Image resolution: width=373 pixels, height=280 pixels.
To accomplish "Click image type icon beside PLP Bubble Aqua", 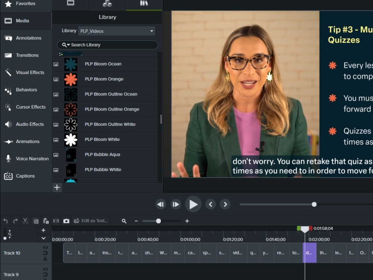I will pyautogui.click(x=56, y=155).
